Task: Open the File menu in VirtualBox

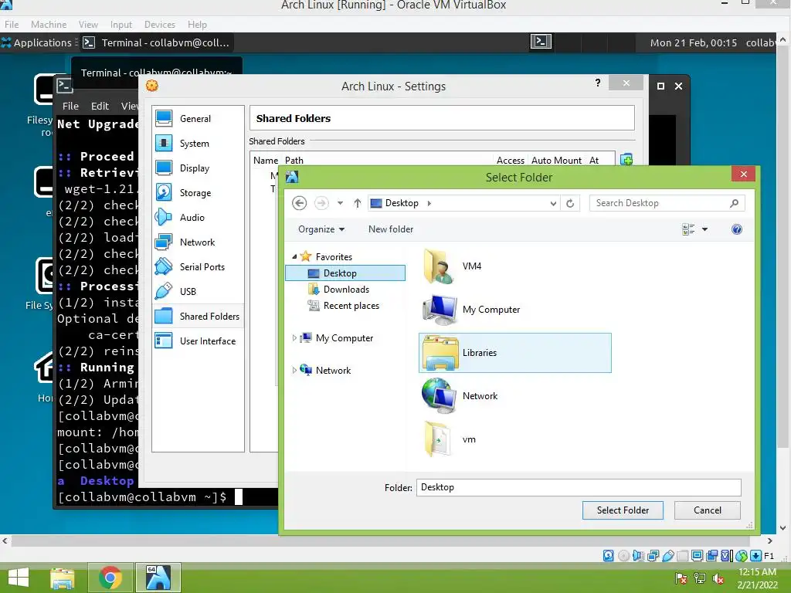Action: point(12,24)
